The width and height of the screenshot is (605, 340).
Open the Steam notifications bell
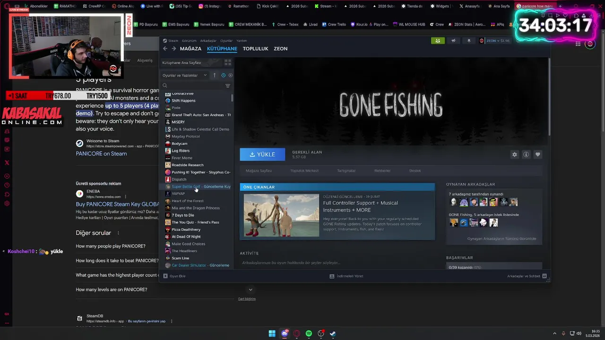(x=469, y=41)
